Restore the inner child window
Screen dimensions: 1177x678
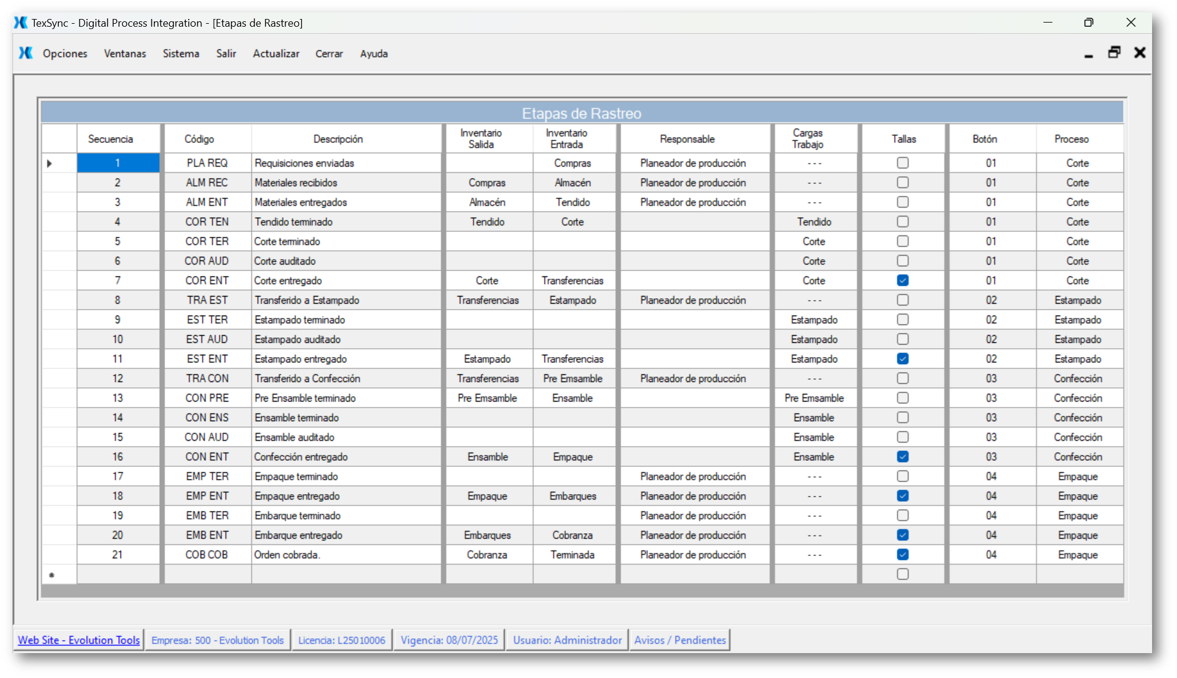1114,53
